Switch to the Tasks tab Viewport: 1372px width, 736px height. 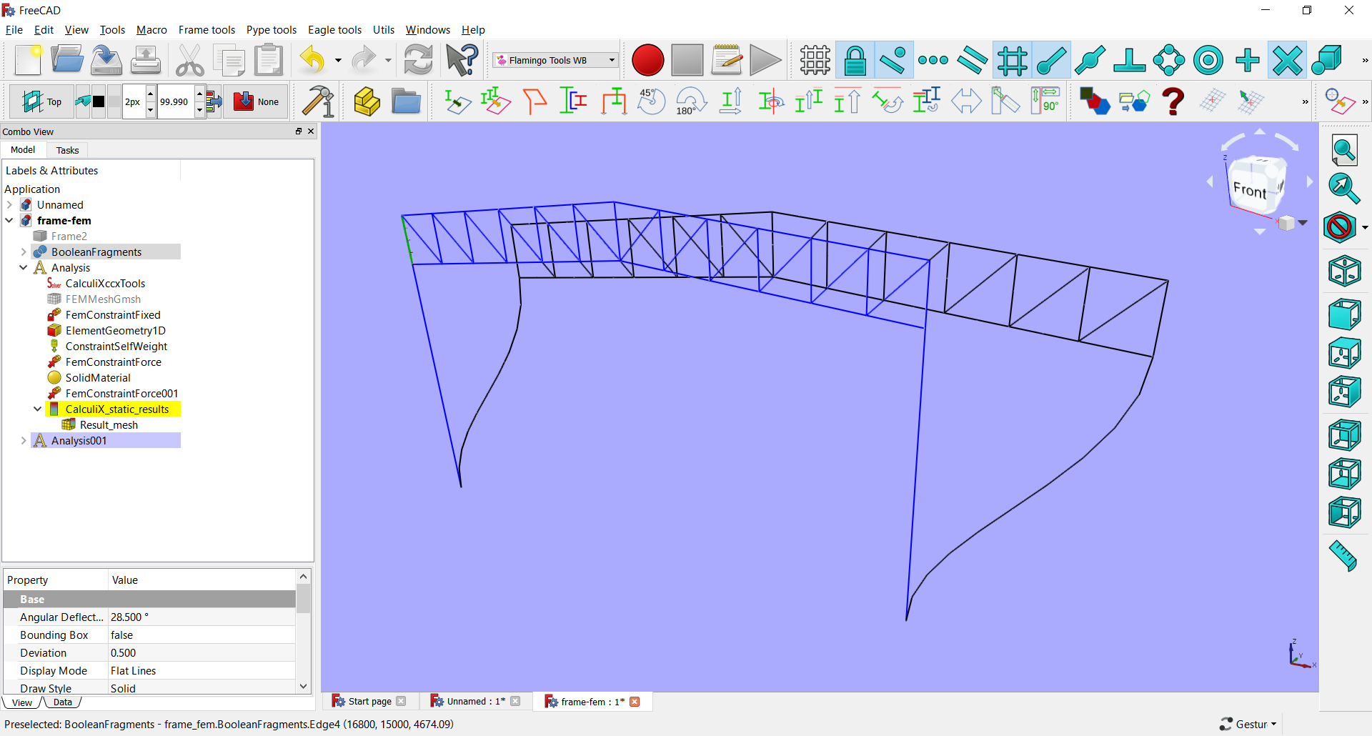pos(66,150)
